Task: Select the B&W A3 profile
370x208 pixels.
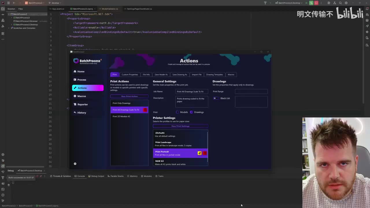Action: (x=180, y=163)
